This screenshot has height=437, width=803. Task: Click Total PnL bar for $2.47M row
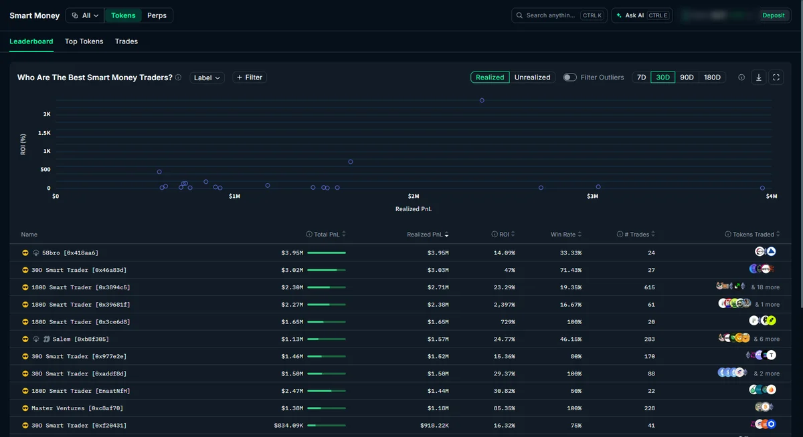[x=327, y=391]
